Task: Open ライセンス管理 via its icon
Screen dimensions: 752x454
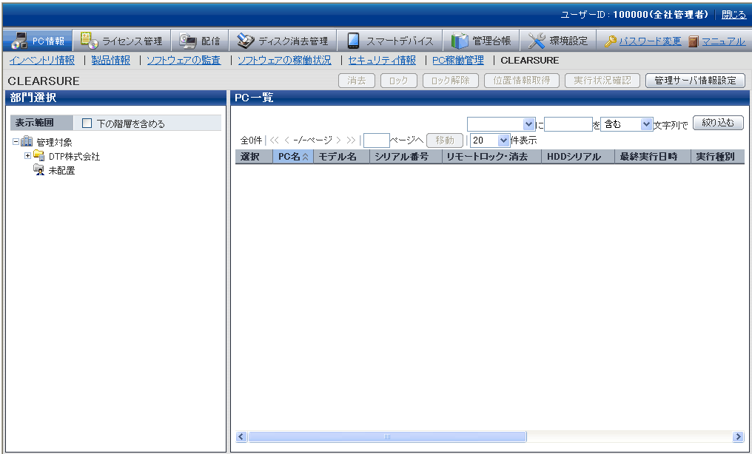Action: click(89, 41)
